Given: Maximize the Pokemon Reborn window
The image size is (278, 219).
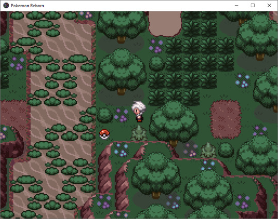Looking at the screenshot, I should pos(253,6).
